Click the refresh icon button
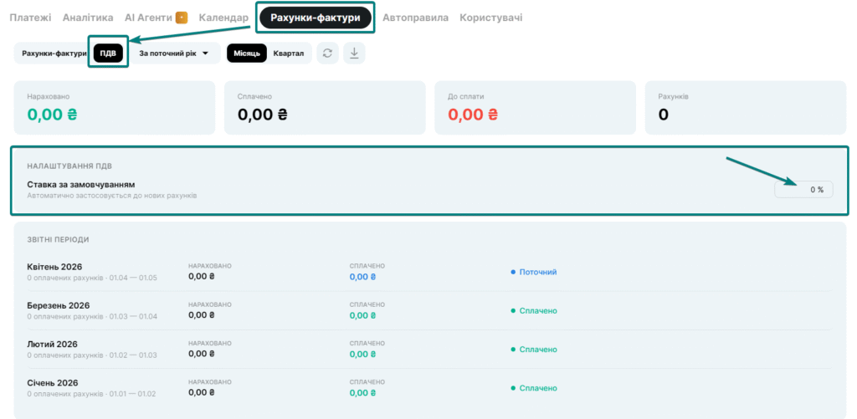Screen dimensions: 857x419 327,54
